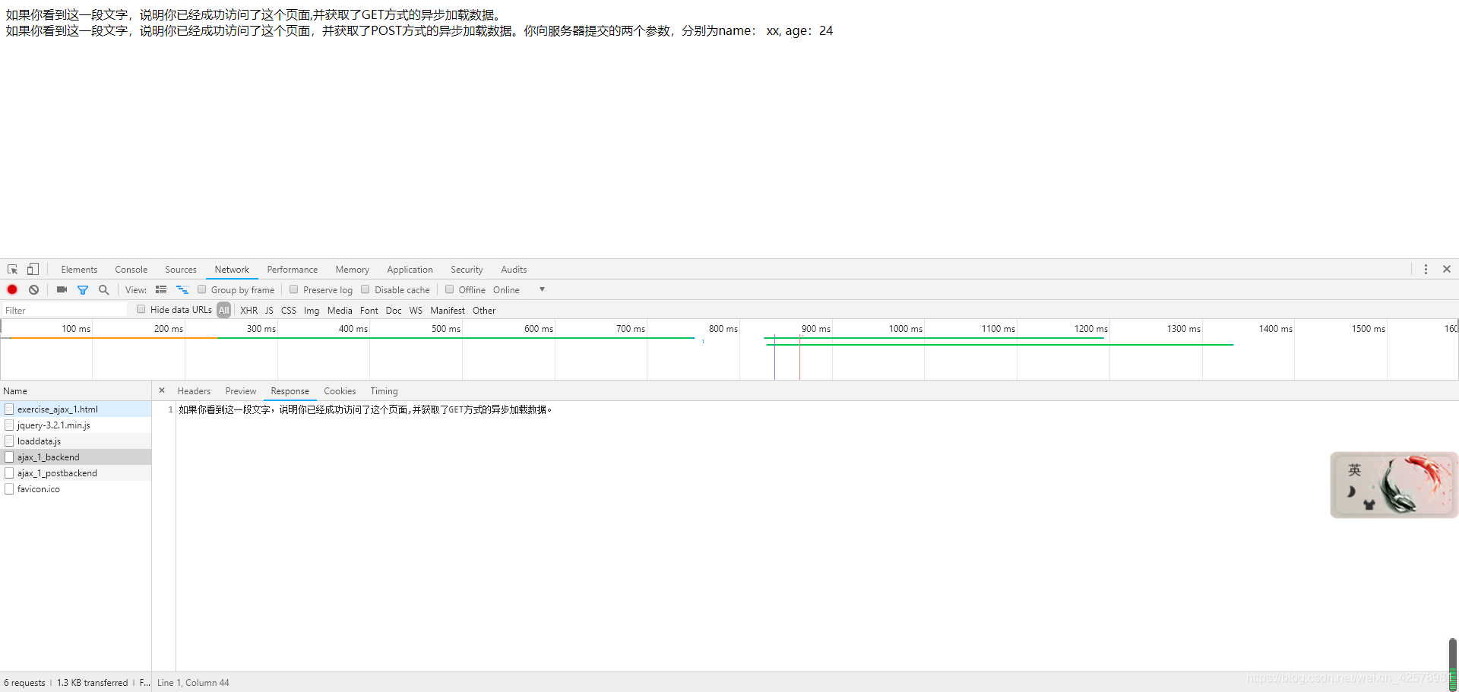Filter requests by XHR
This screenshot has width=1459, height=692.
click(x=248, y=310)
